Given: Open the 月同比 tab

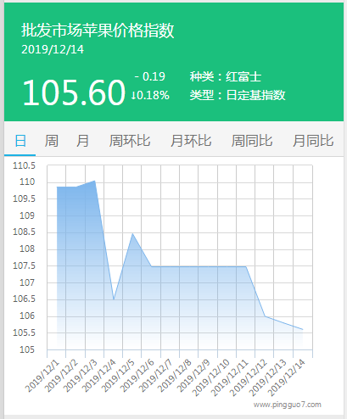Looking at the screenshot, I should click(313, 141).
